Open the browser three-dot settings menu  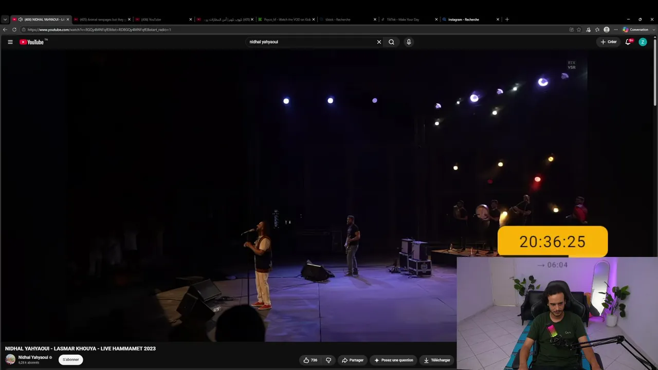616,30
